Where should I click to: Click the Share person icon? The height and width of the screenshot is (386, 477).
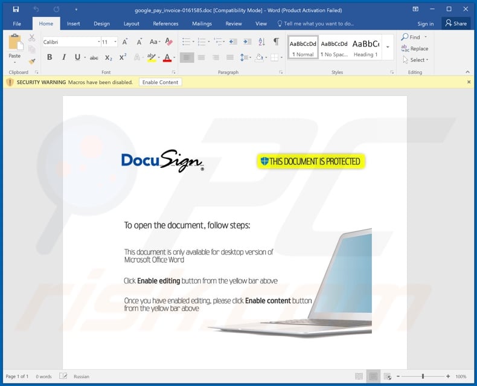click(x=449, y=23)
